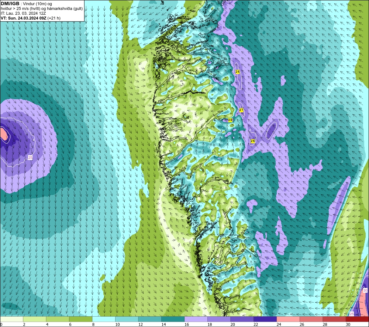Click the '24' tick label on the scale
Image resolution: width=369 pixels, height=327 pixels.
(279, 324)
